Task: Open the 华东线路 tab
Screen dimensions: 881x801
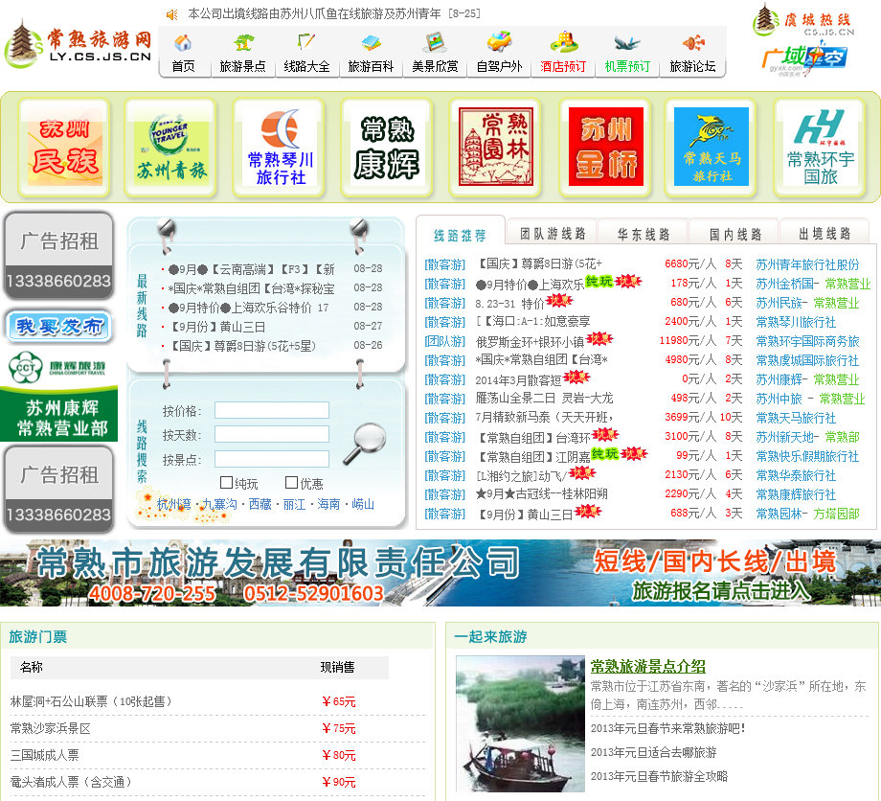Action: [644, 233]
